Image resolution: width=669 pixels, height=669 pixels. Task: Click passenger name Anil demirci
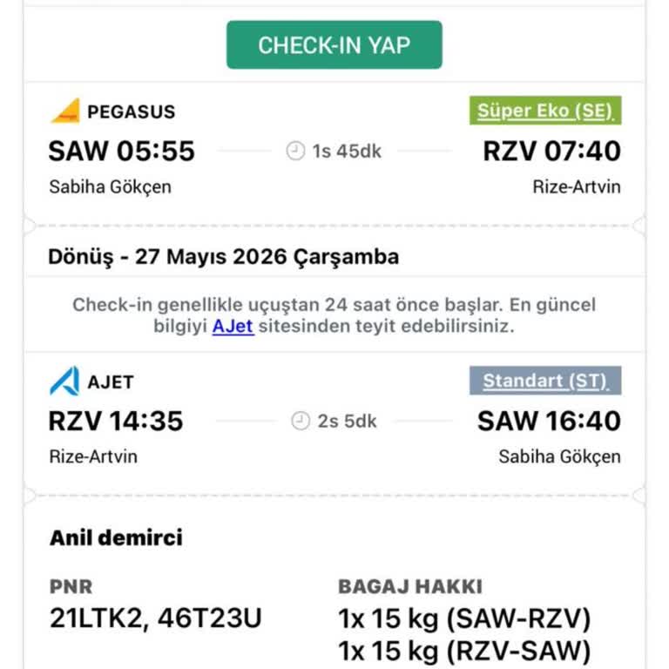pos(116,537)
